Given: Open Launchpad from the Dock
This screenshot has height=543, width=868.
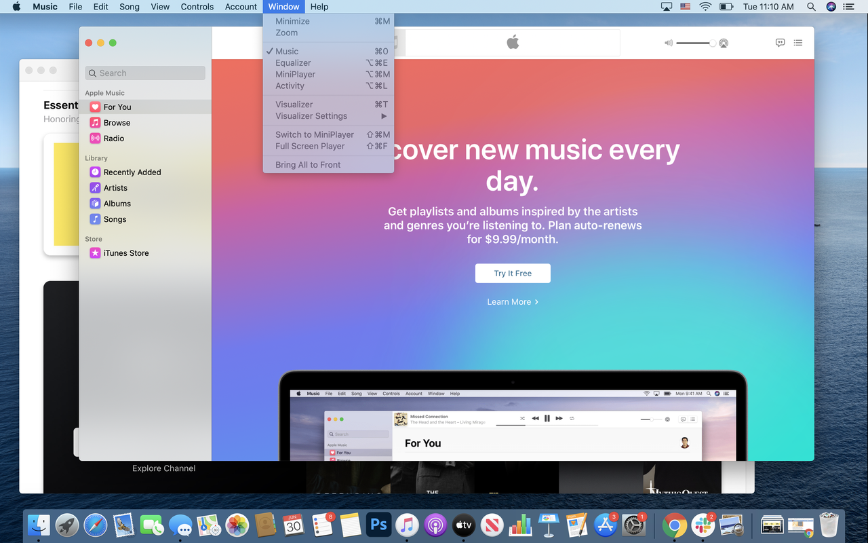Looking at the screenshot, I should click(x=68, y=525).
